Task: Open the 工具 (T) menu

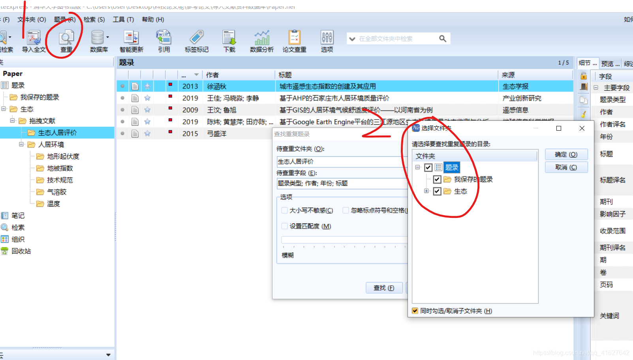Action: click(x=123, y=19)
